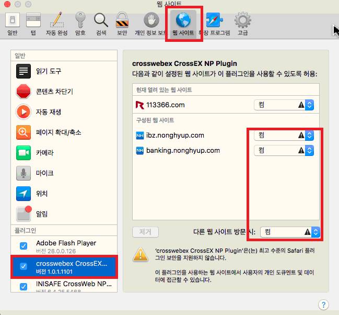The height and width of the screenshot is (315, 339).
Task: Select 자동 재생 (Auto-Play) in sidebar
Action: [x=64, y=112]
